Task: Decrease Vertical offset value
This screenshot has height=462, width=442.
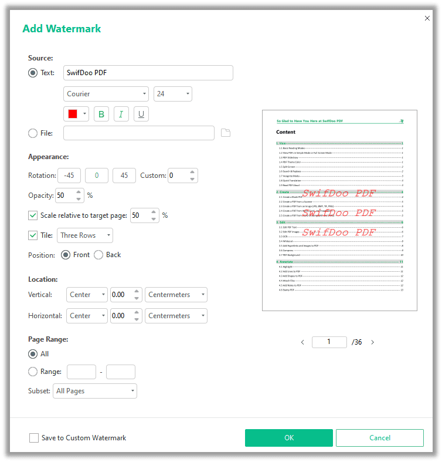Action: click(136, 298)
